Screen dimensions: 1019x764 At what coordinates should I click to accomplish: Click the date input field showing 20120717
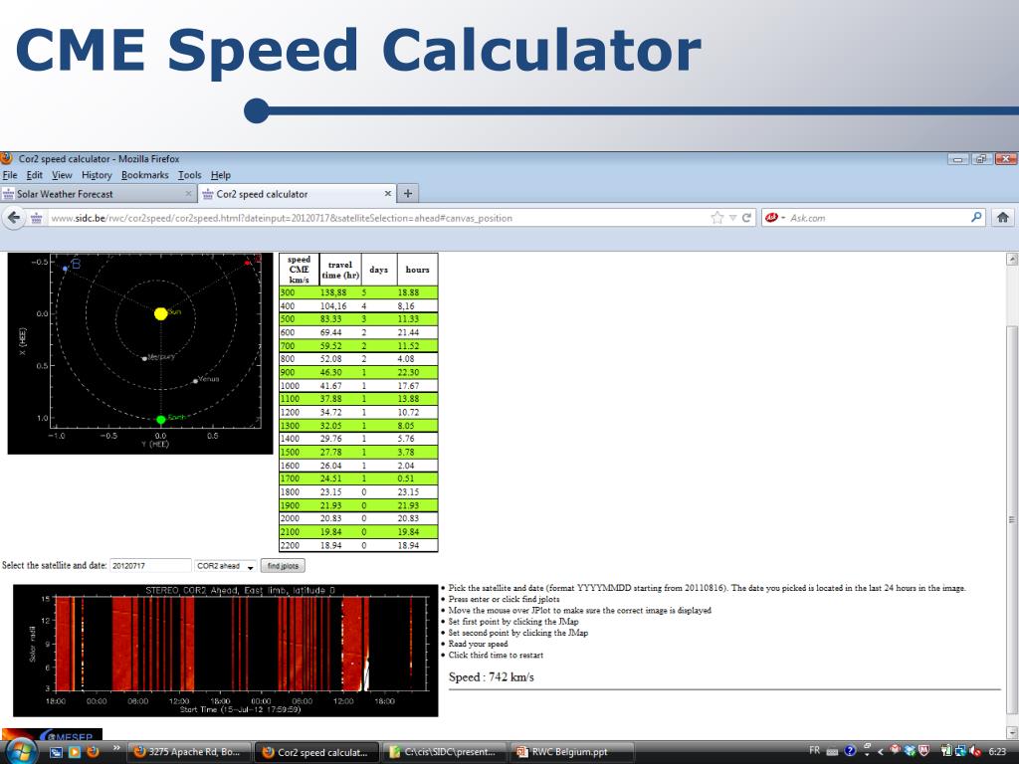tap(150, 566)
